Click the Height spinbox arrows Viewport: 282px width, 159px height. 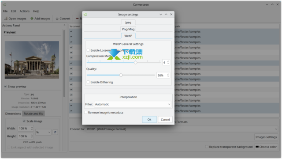(x=32, y=136)
